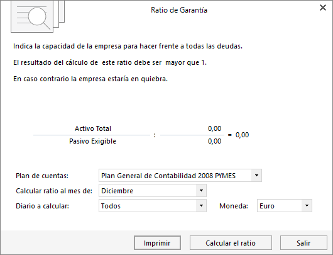Click the document magnifier report icon

coord(38,16)
